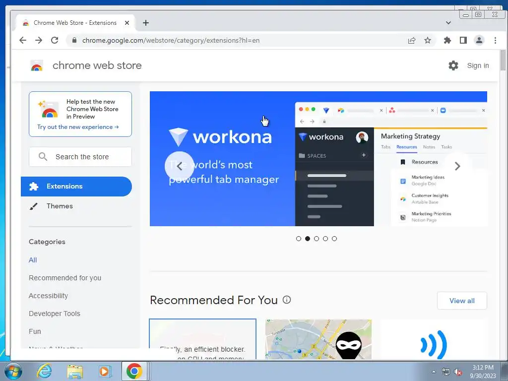Open the taskbar clock showing 3:12 PM
The image size is (508, 381).
click(483, 372)
